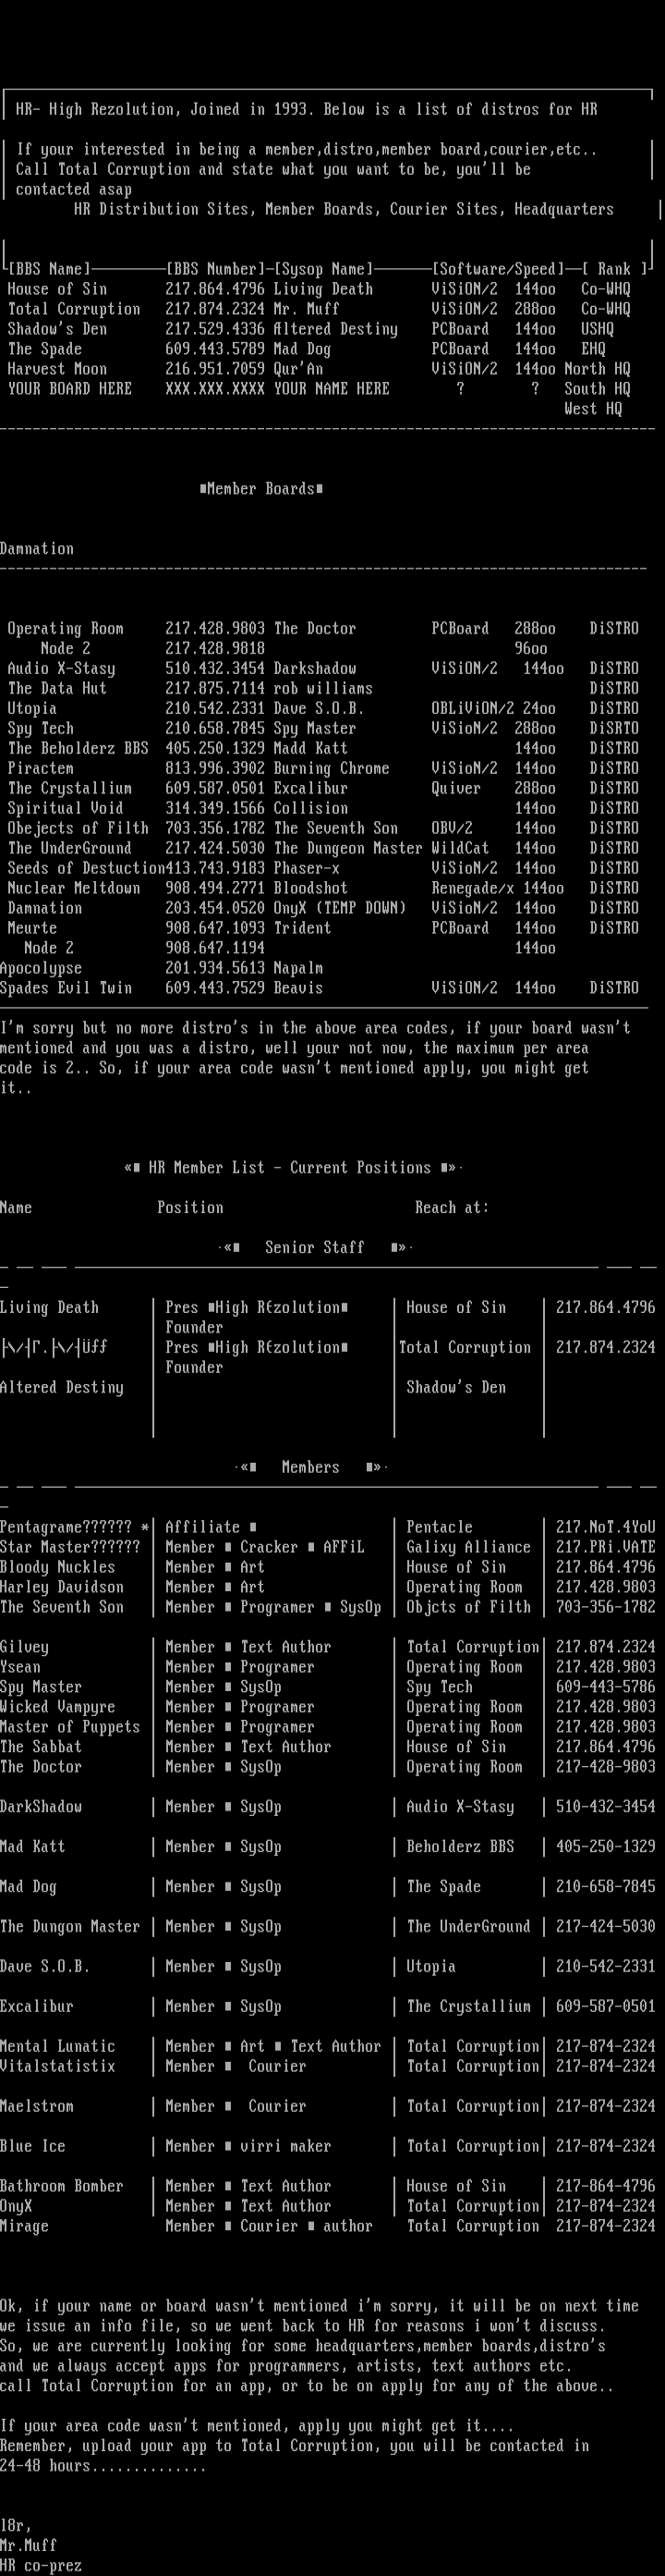Select the Apocolypse board name

pyautogui.click(x=41, y=969)
